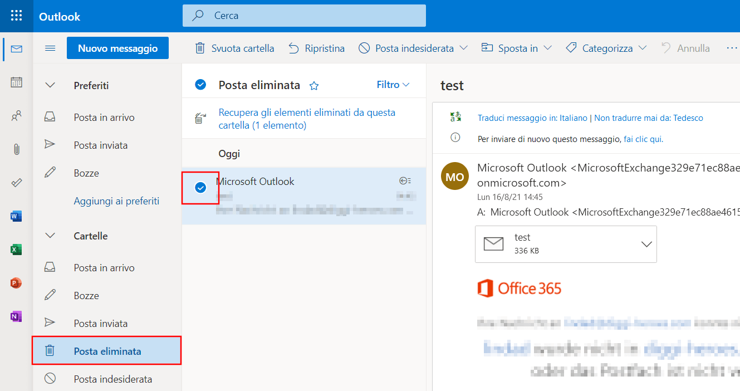Click the magnifier icon in the search box
The height and width of the screenshot is (391, 740).
(198, 16)
